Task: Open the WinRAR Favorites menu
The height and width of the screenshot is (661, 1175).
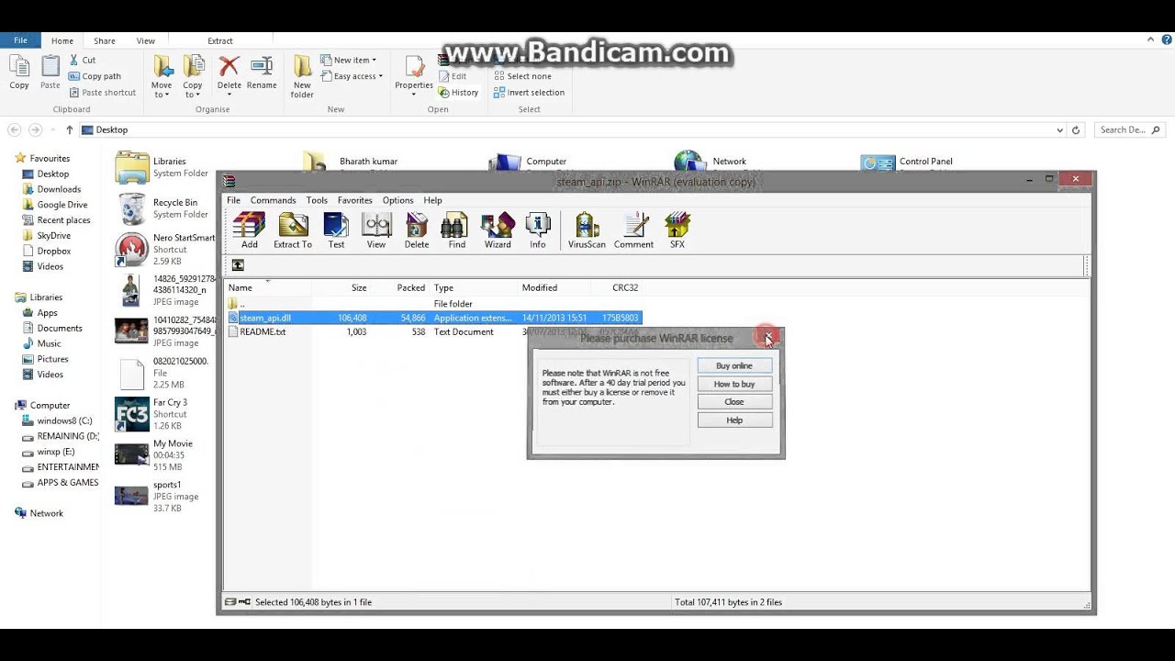Action: [354, 200]
